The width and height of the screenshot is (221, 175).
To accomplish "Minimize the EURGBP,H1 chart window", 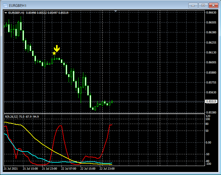I will (193, 5).
